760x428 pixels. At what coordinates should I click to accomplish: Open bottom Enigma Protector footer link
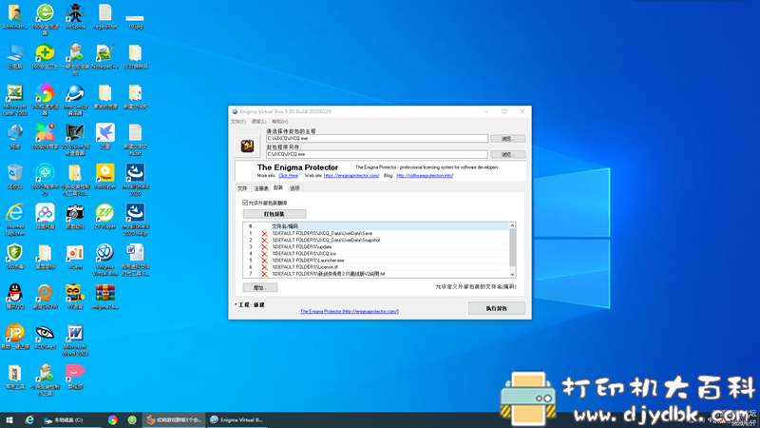point(350,312)
